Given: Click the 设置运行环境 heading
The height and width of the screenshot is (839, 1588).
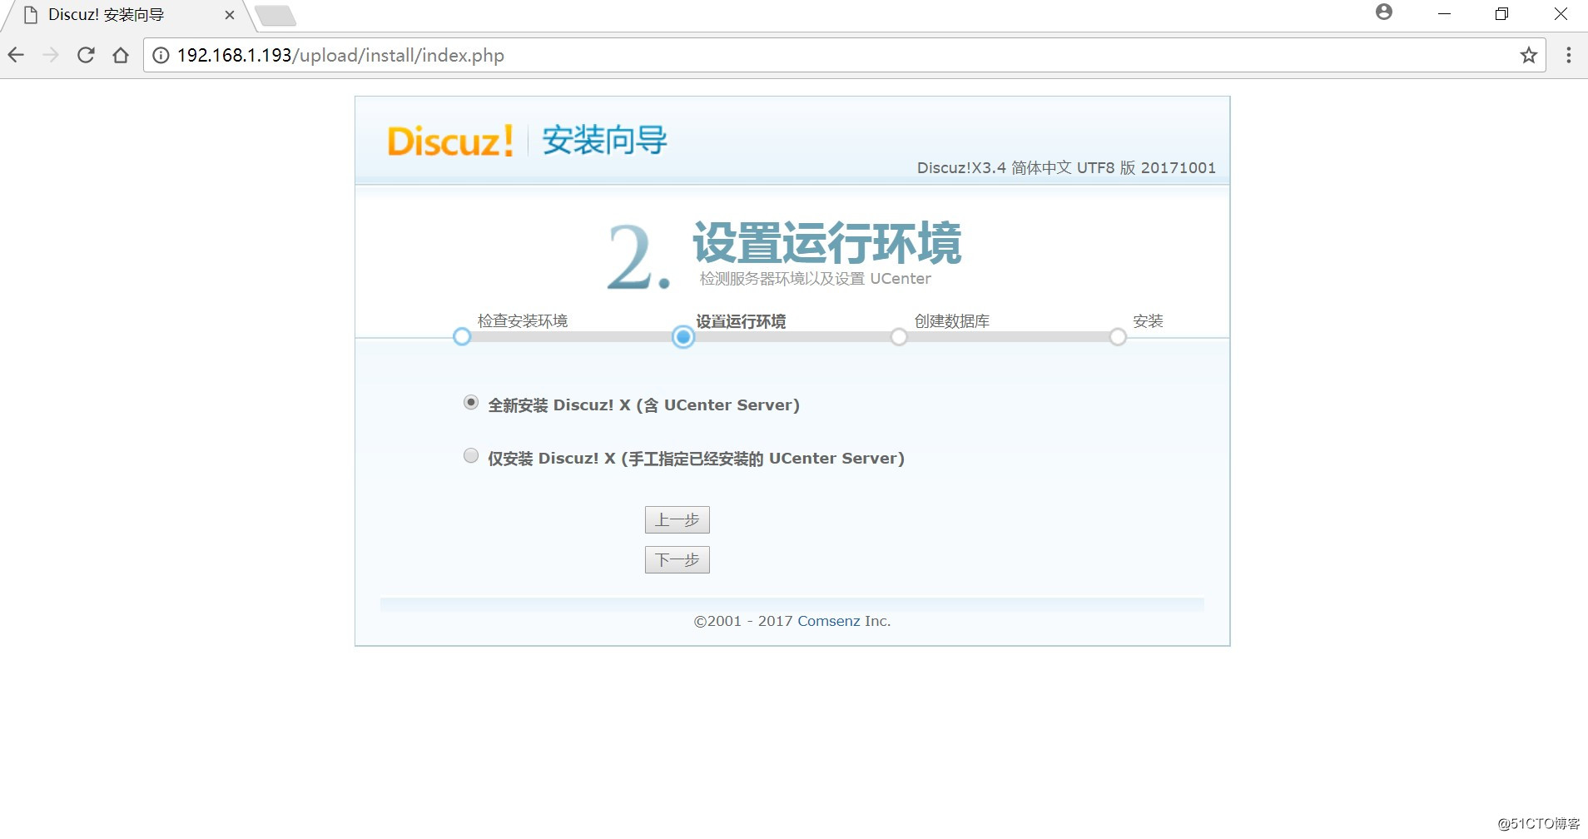Looking at the screenshot, I should (x=827, y=242).
